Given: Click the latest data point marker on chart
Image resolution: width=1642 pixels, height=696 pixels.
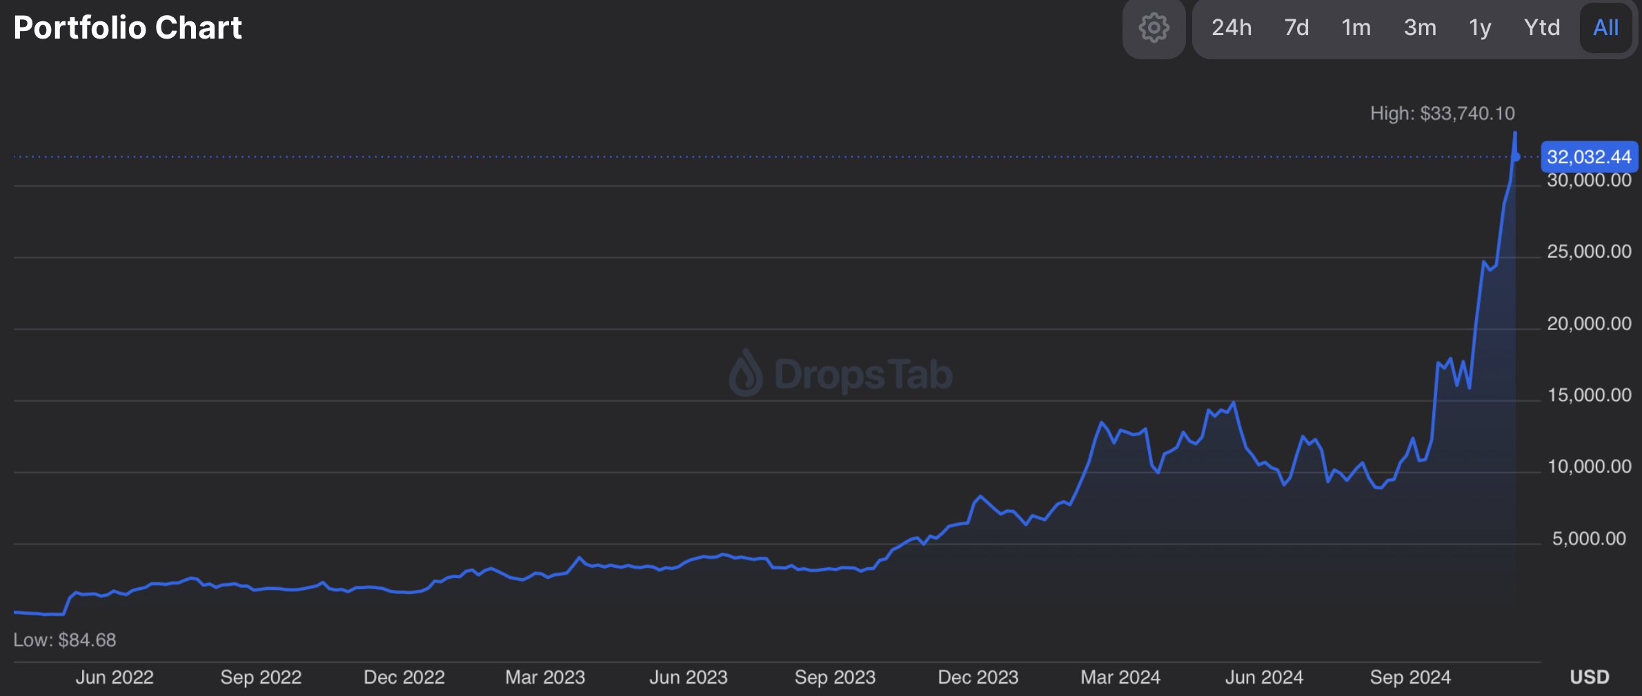Looking at the screenshot, I should (1516, 157).
